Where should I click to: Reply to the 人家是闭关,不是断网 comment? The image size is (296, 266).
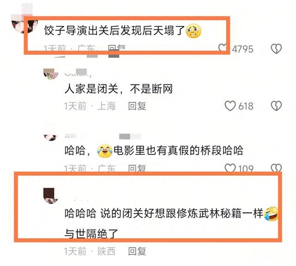[137, 106]
